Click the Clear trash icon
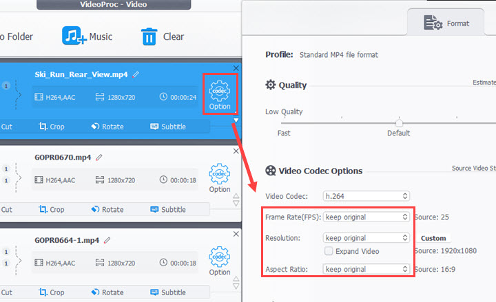This screenshot has width=496, height=302. pos(149,36)
